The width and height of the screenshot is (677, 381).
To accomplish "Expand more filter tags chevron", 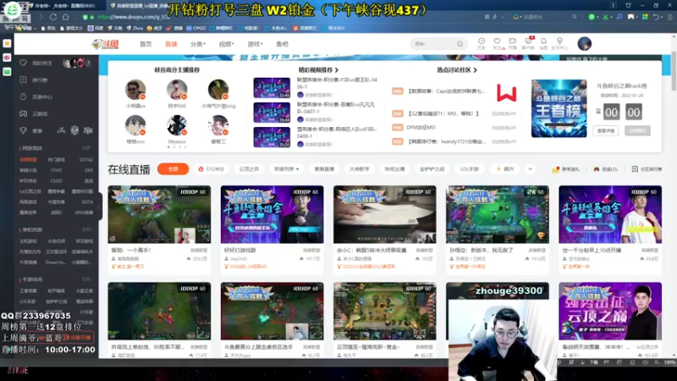I will tap(530, 168).
